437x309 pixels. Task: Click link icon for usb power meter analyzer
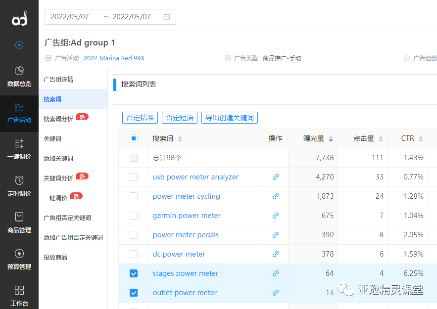pos(276,177)
